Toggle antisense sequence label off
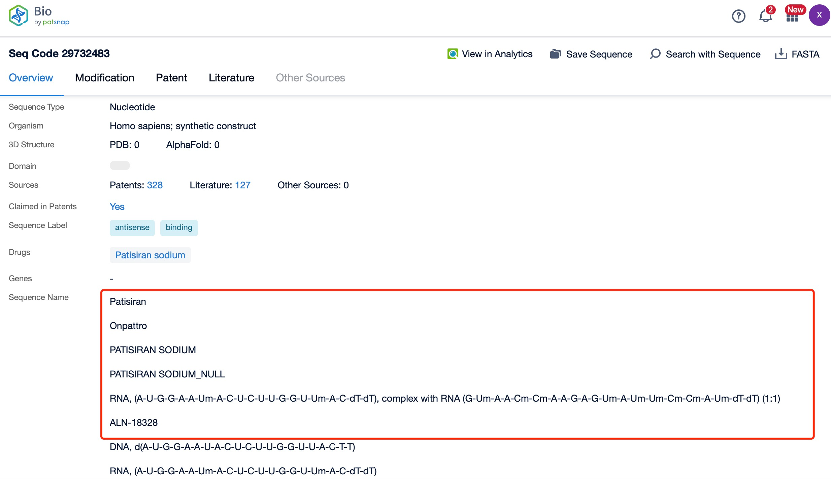This screenshot has width=831, height=479. (132, 227)
